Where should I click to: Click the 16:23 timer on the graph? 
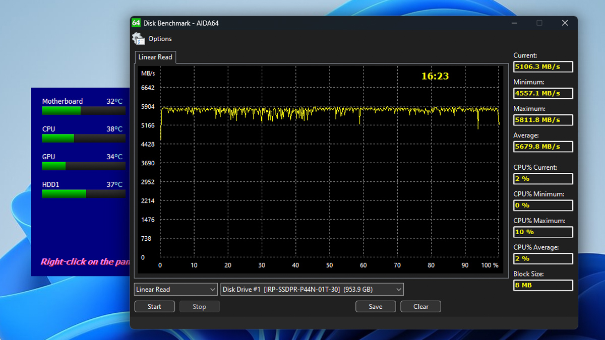click(435, 76)
